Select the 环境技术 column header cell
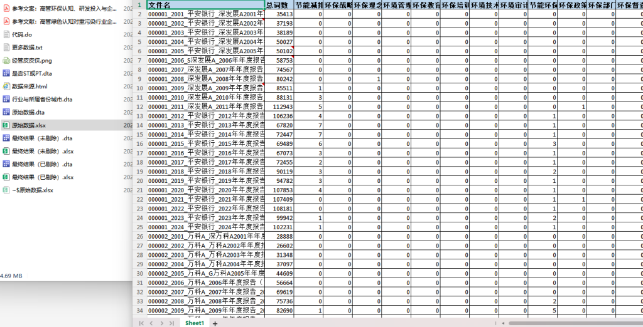This screenshot has width=643, height=327. coord(484,5)
